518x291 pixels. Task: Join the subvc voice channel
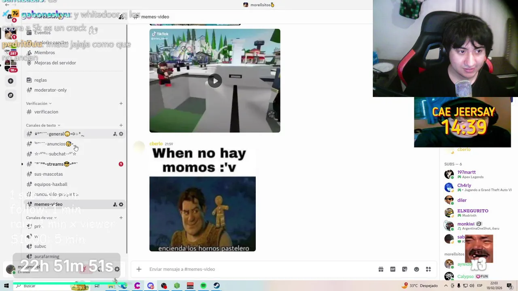tap(40, 247)
